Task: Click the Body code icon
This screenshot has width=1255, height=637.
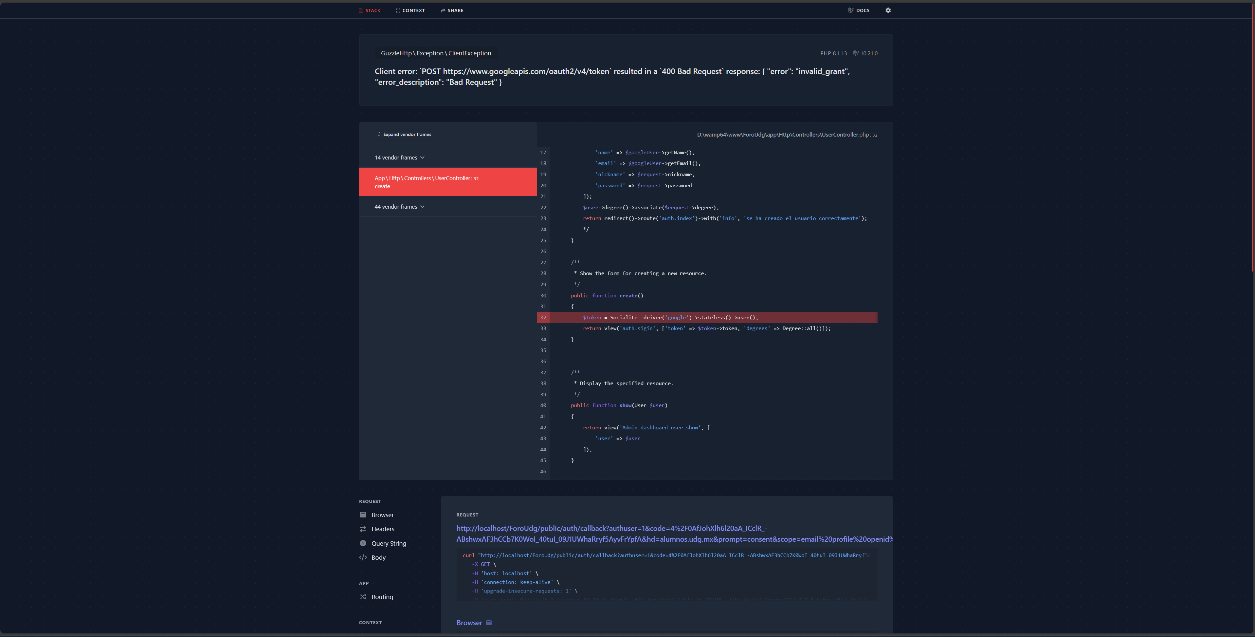Action: (x=363, y=557)
